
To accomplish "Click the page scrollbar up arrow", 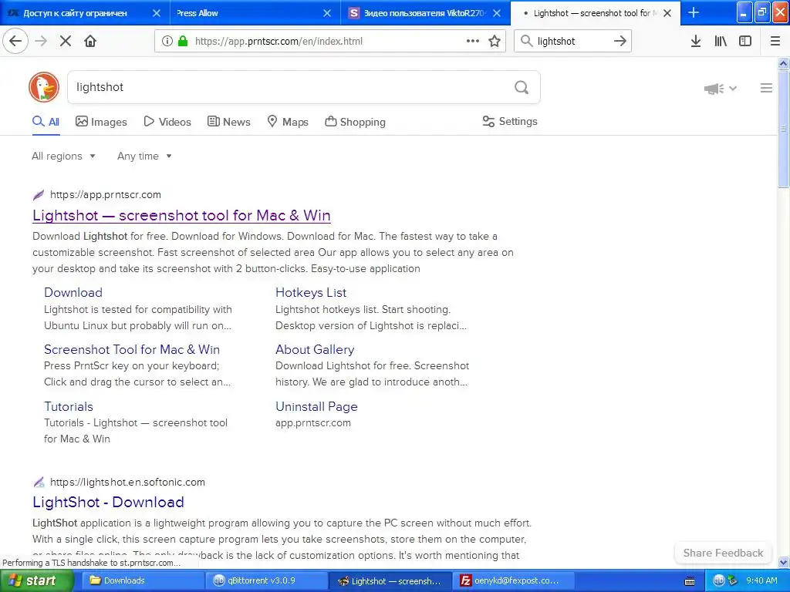I will pyautogui.click(x=783, y=63).
